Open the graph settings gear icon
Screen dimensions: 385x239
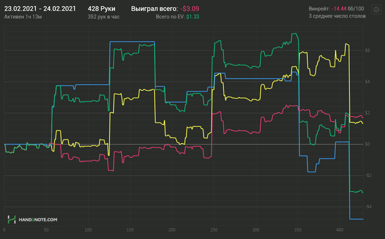tap(376, 9)
